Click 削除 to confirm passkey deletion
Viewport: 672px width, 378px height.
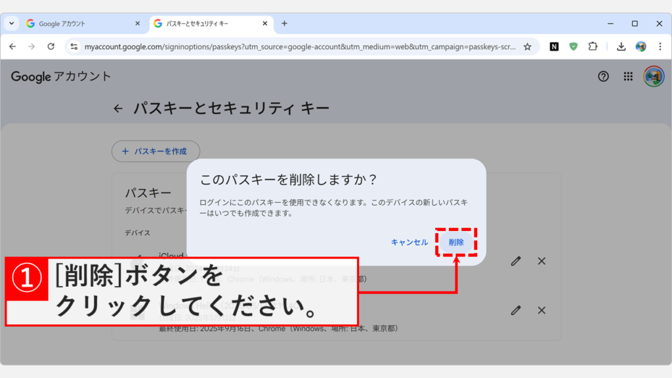[x=457, y=241]
